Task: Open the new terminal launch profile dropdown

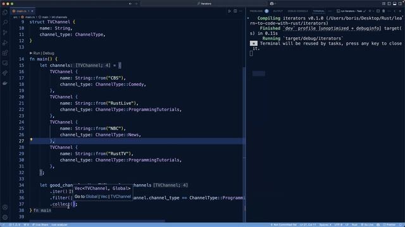Action: [x=373, y=11]
